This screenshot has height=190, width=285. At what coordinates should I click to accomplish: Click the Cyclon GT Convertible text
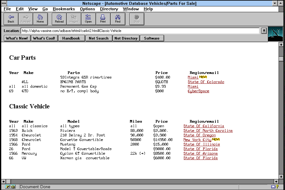(x=83, y=153)
